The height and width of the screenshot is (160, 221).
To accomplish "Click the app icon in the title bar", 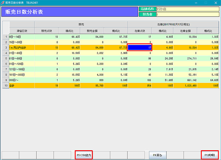I will coord(3,2).
